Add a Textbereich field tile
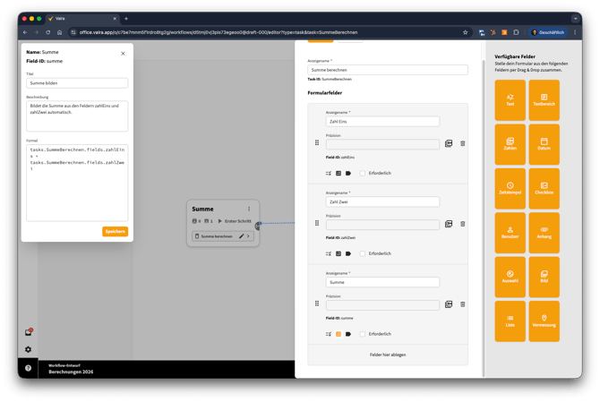The image size is (600, 402). (x=544, y=100)
